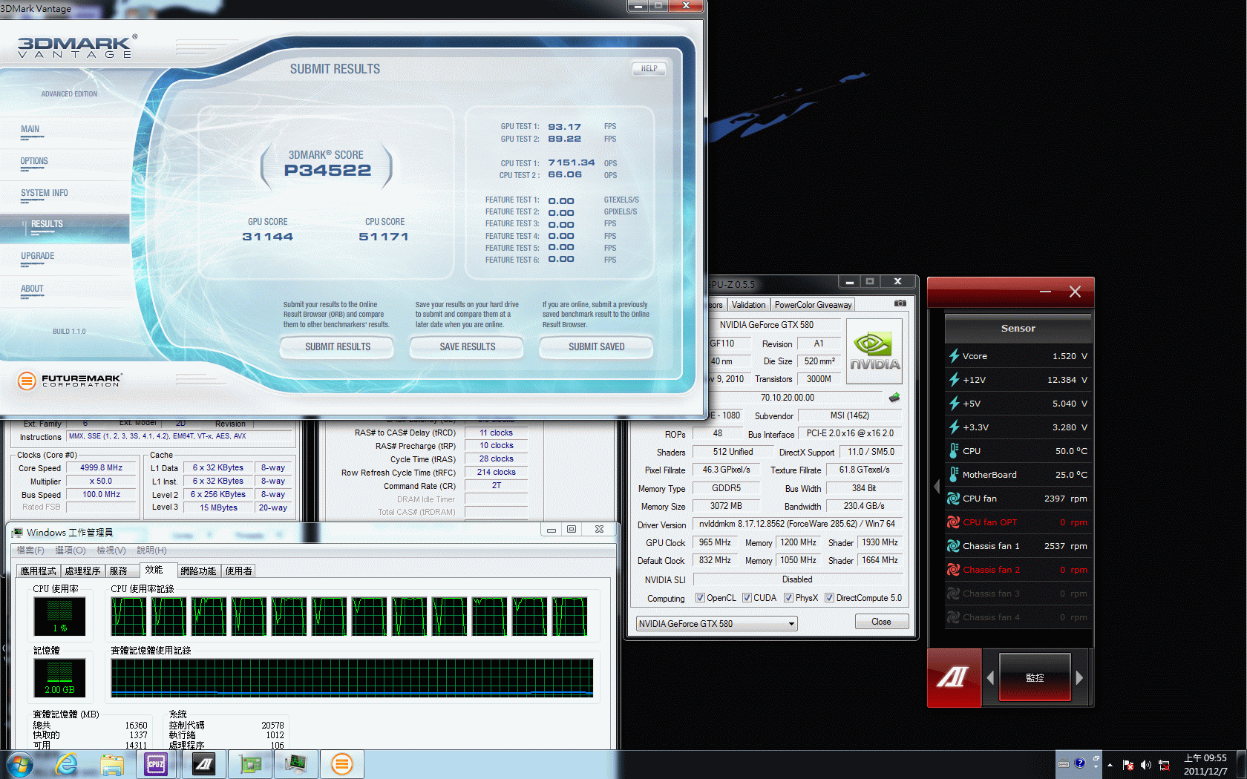The width and height of the screenshot is (1247, 779).
Task: Click the network tray icon
Action: [x=1164, y=765]
